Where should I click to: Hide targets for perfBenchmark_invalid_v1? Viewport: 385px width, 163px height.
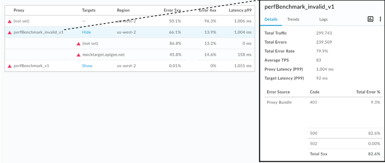coord(87,32)
